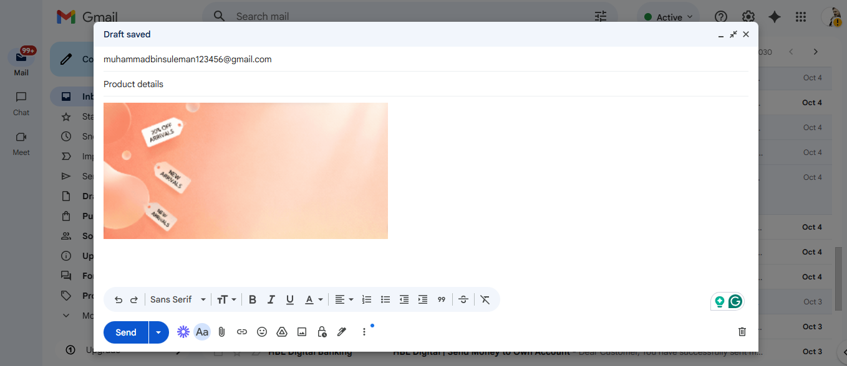The width and height of the screenshot is (847, 366).
Task: Open the Active status dropdown
Action: pos(669,17)
